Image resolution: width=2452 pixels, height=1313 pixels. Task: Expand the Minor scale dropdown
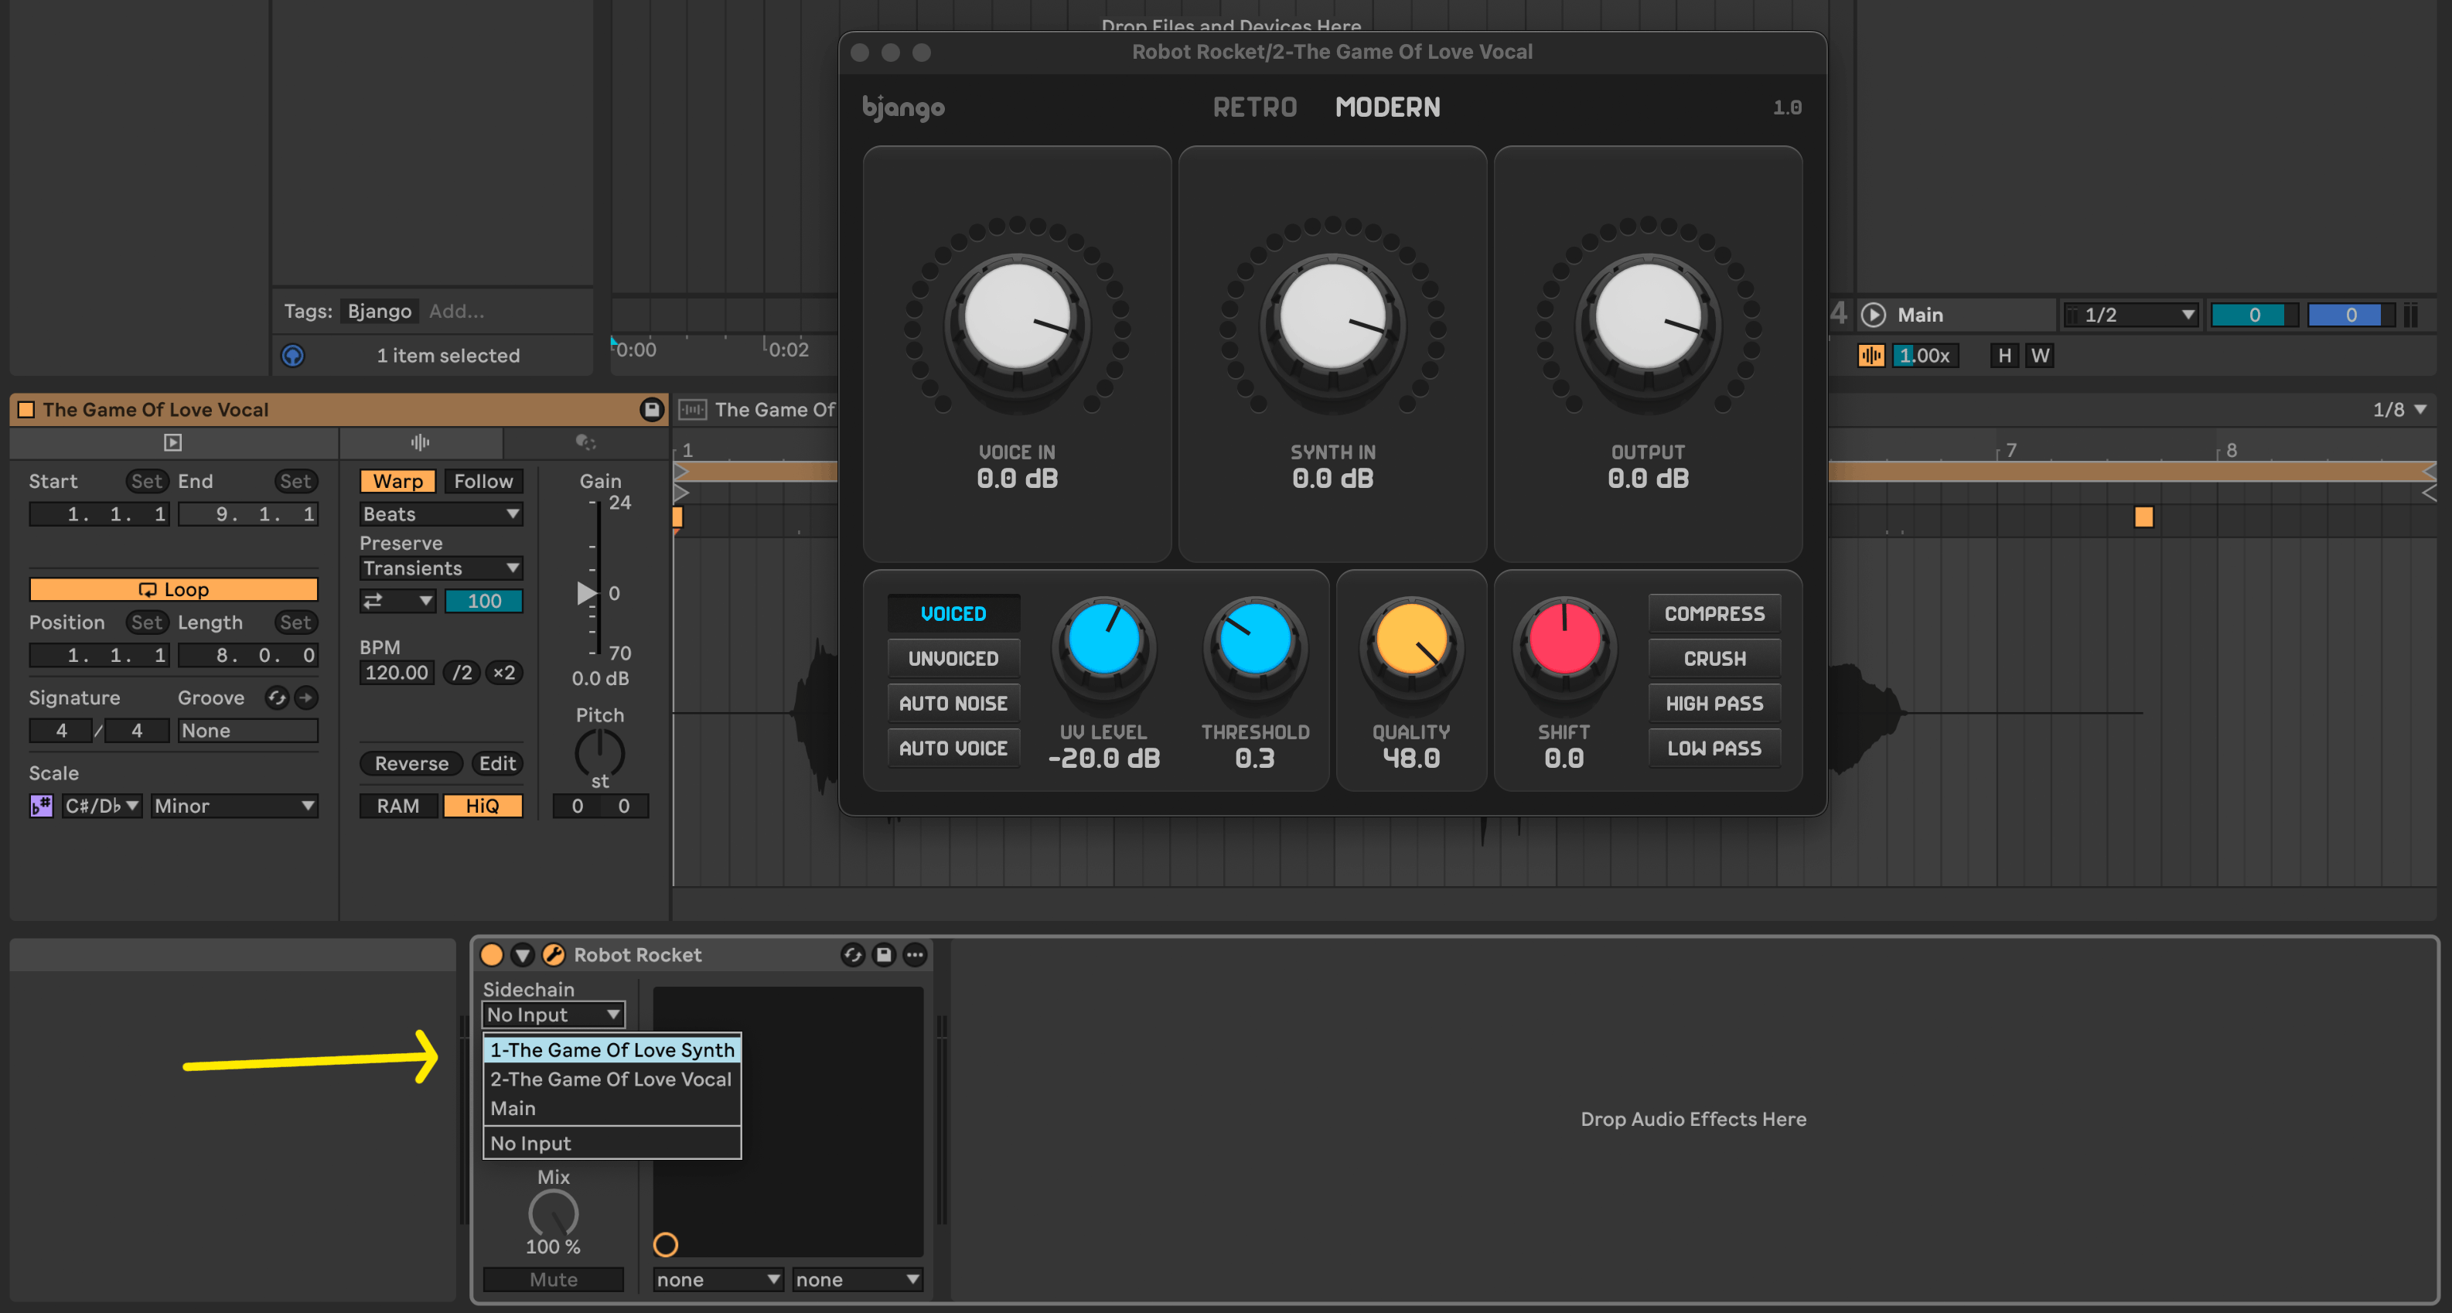(x=234, y=807)
